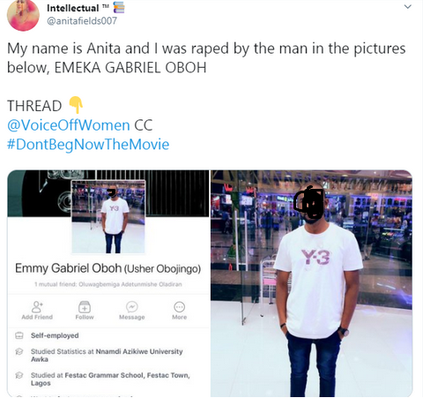The height and width of the screenshot is (398, 423).
Task: Click the @VoiceOffWomen mention
Action: [x=69, y=125]
